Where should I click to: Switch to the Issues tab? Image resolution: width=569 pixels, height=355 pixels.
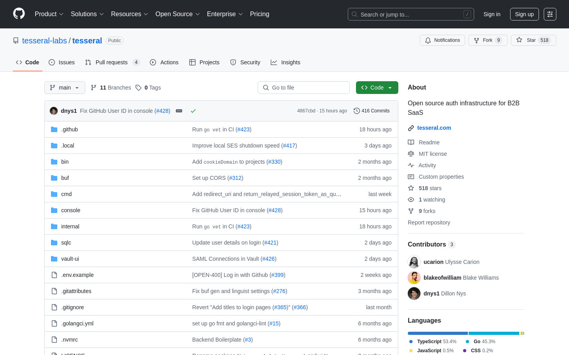(x=62, y=62)
